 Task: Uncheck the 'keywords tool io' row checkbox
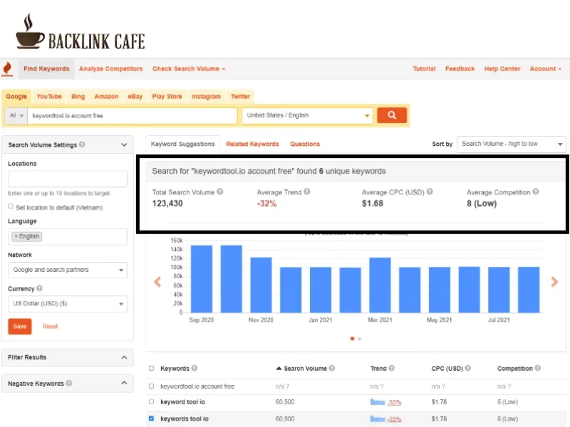(x=151, y=418)
